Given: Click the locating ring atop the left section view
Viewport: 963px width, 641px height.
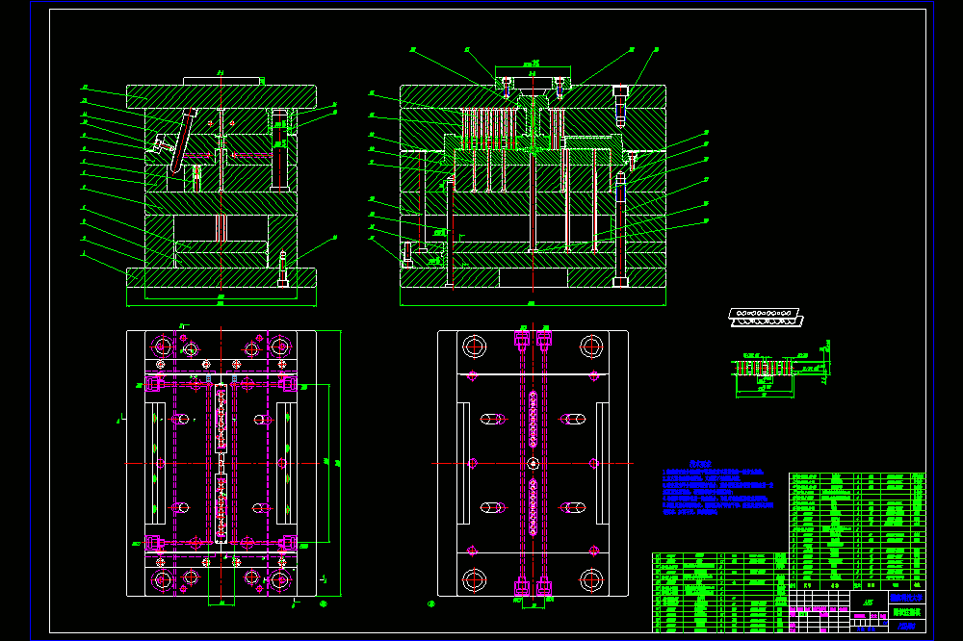Looking at the screenshot, I should [221, 81].
